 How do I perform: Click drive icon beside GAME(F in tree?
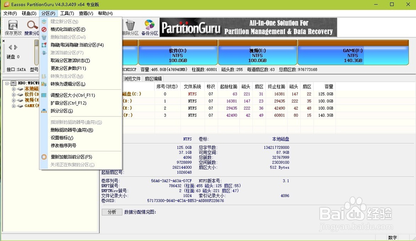[x=20, y=106]
